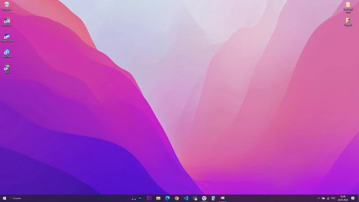Viewport: 359px width, 202px height.
Task: Switch the input language indicator РУС
Action: (x=333, y=198)
